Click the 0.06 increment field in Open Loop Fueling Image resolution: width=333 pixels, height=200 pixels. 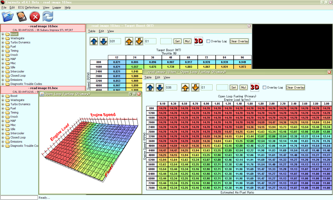tap(171, 88)
